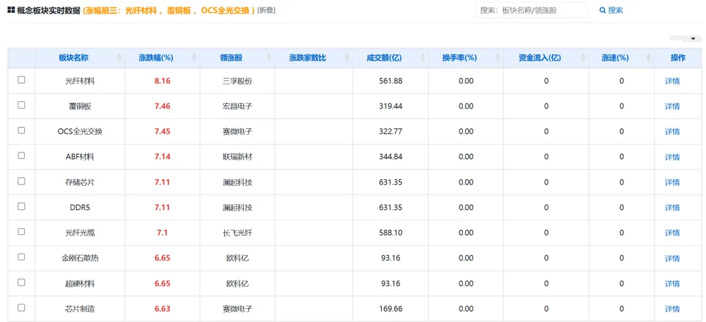Tick the checkbox for 光纤材料 row
The height and width of the screenshot is (322, 706).
[x=21, y=80]
